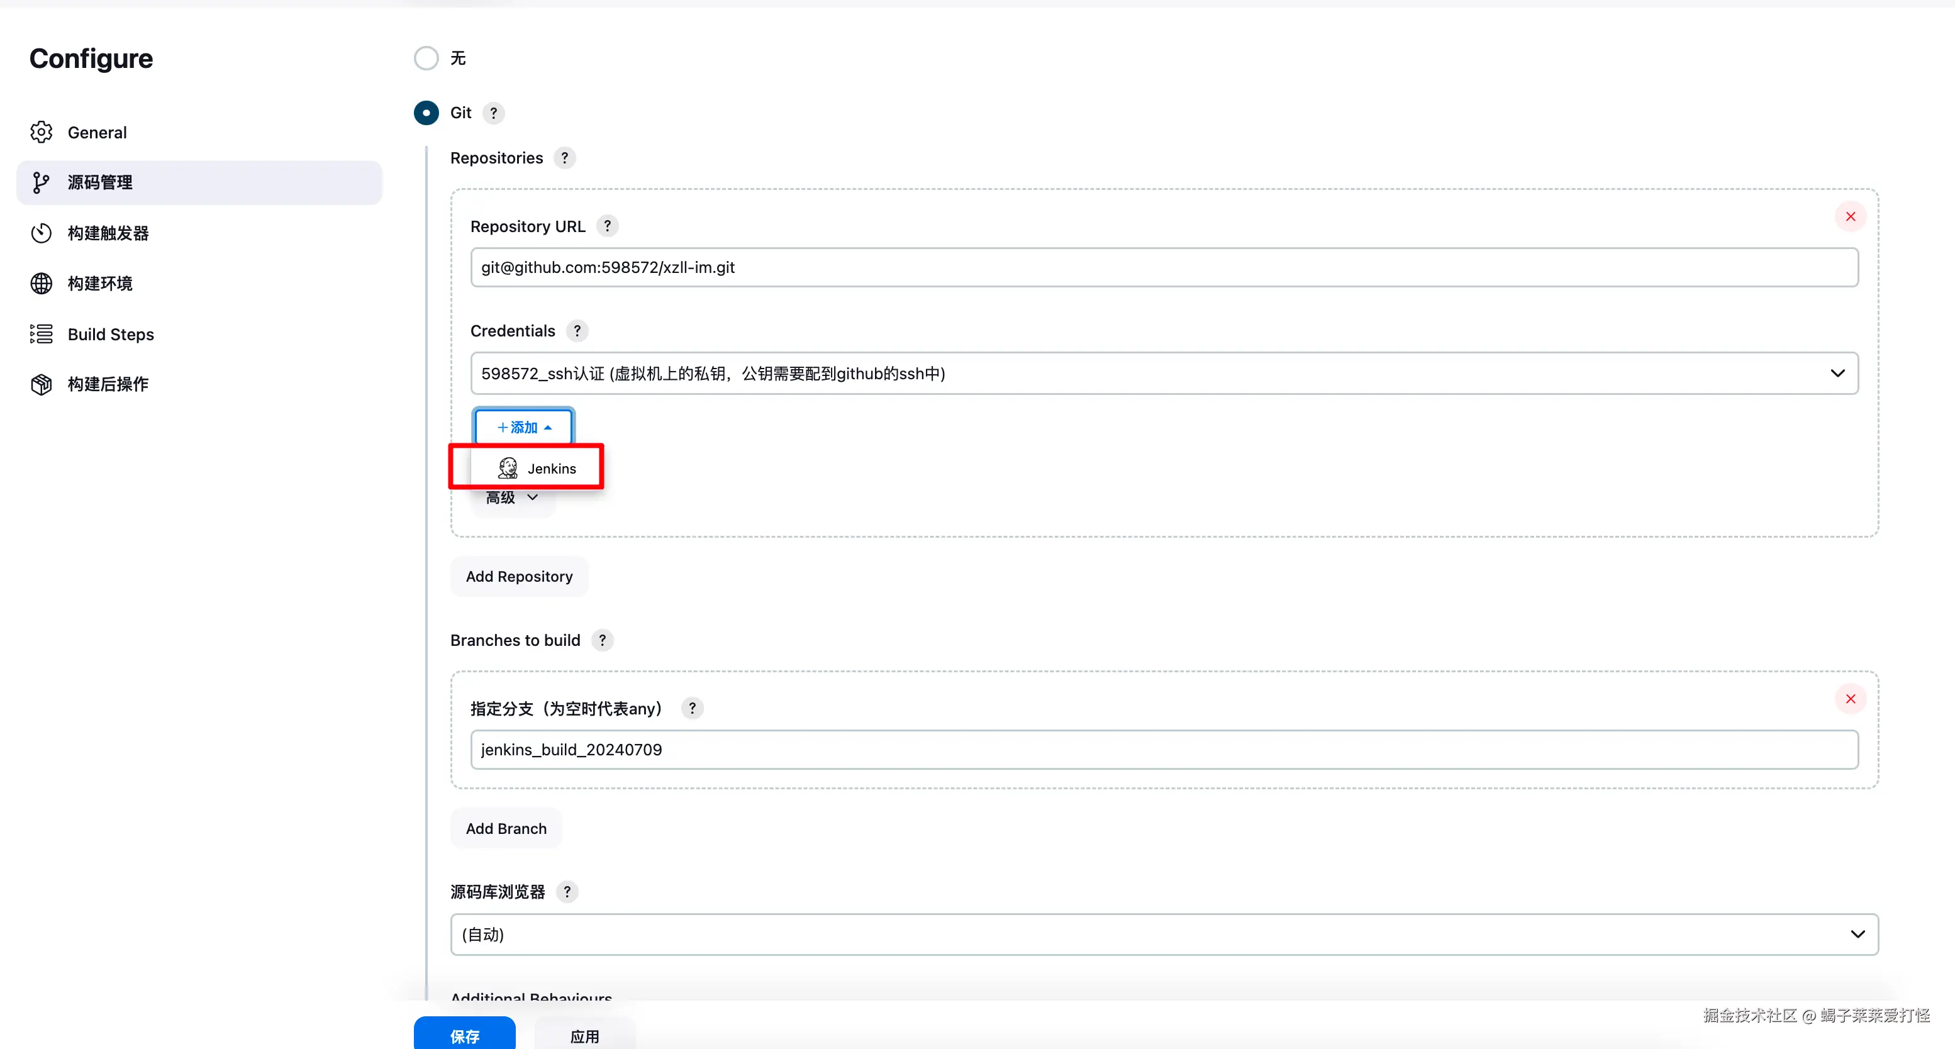Toggle the 添加 credentials button
Image resolution: width=1955 pixels, height=1049 pixels.
pyautogui.click(x=523, y=428)
